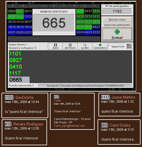Select highlighted entry 0665 in list
The width and height of the screenshot is (142, 147).
click(19, 80)
